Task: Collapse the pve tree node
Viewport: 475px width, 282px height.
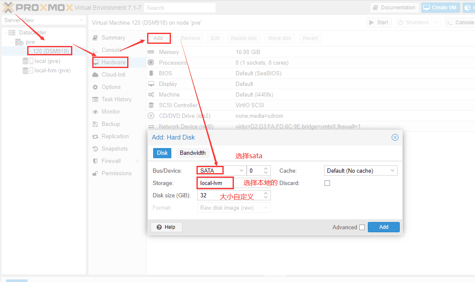Action: [x=12, y=42]
